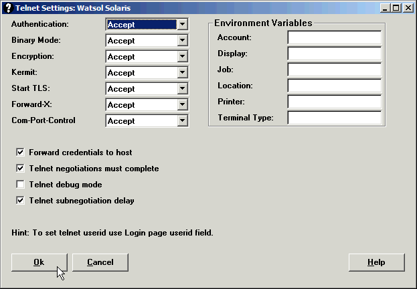
Task: Click the Telnet Settings: Watsol Solaris title
Action: pyautogui.click(x=73, y=8)
